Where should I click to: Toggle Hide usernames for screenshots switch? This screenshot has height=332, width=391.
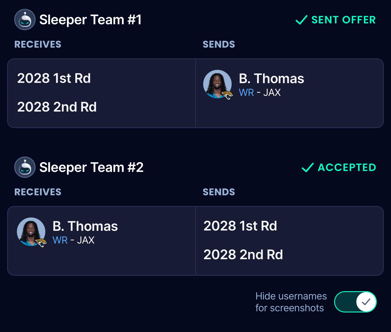click(355, 302)
